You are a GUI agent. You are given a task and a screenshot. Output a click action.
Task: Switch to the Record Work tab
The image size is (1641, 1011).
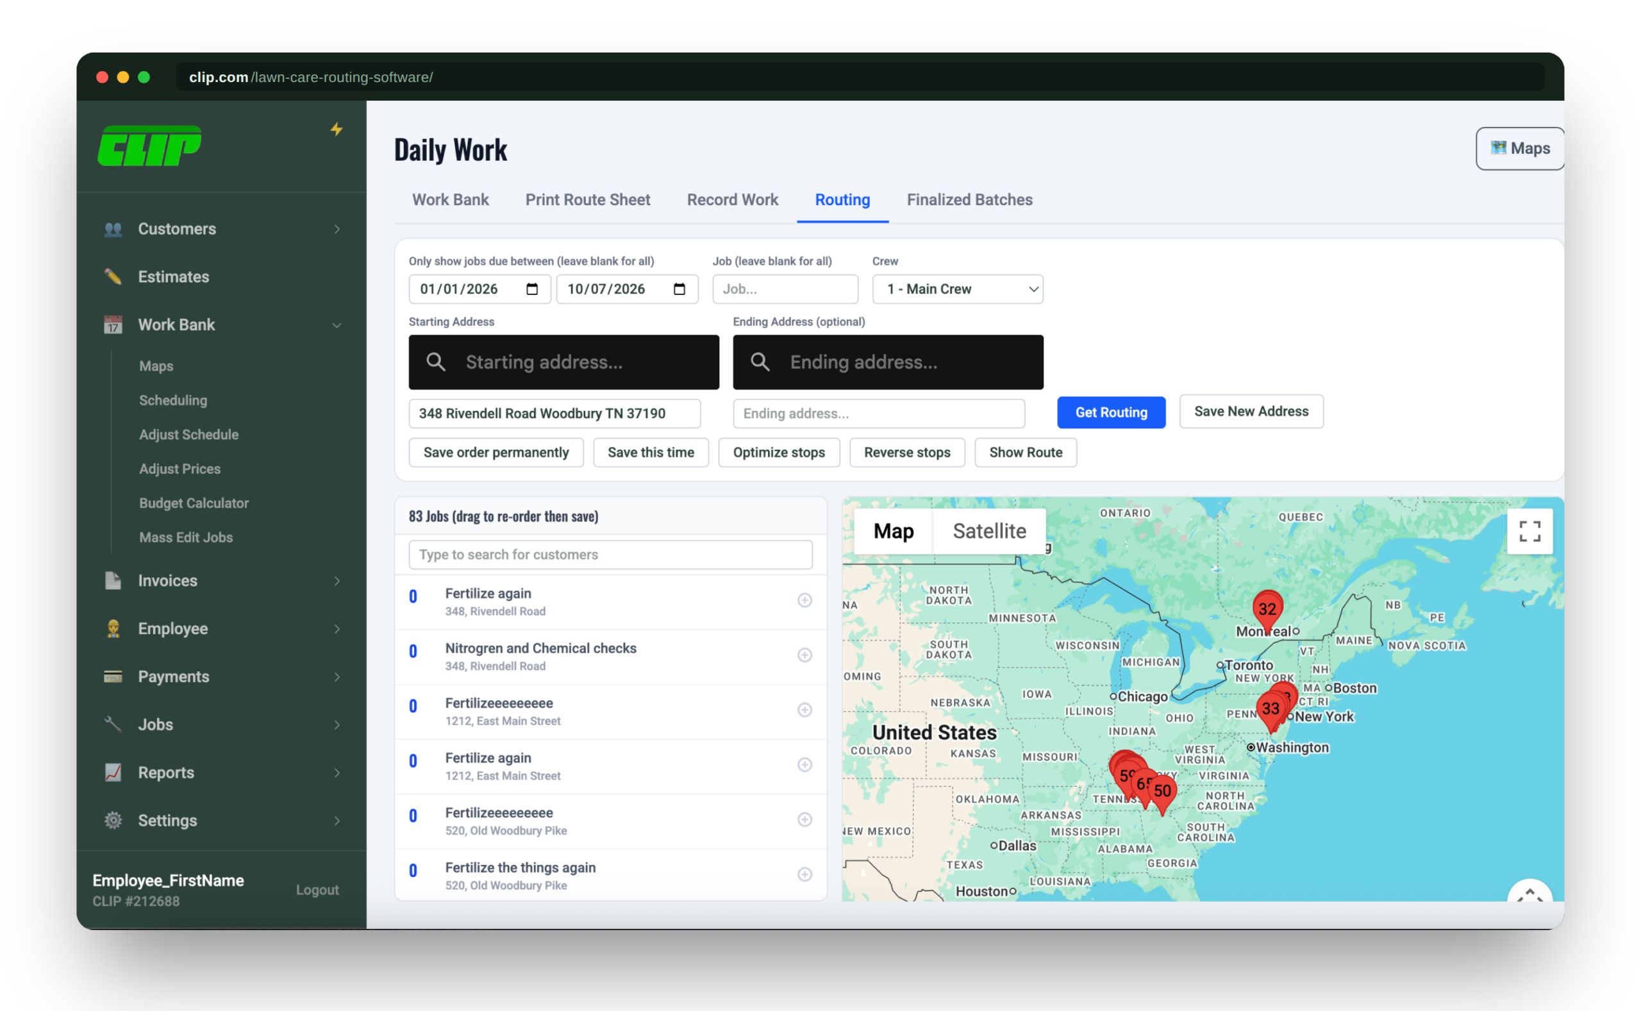[x=733, y=200]
